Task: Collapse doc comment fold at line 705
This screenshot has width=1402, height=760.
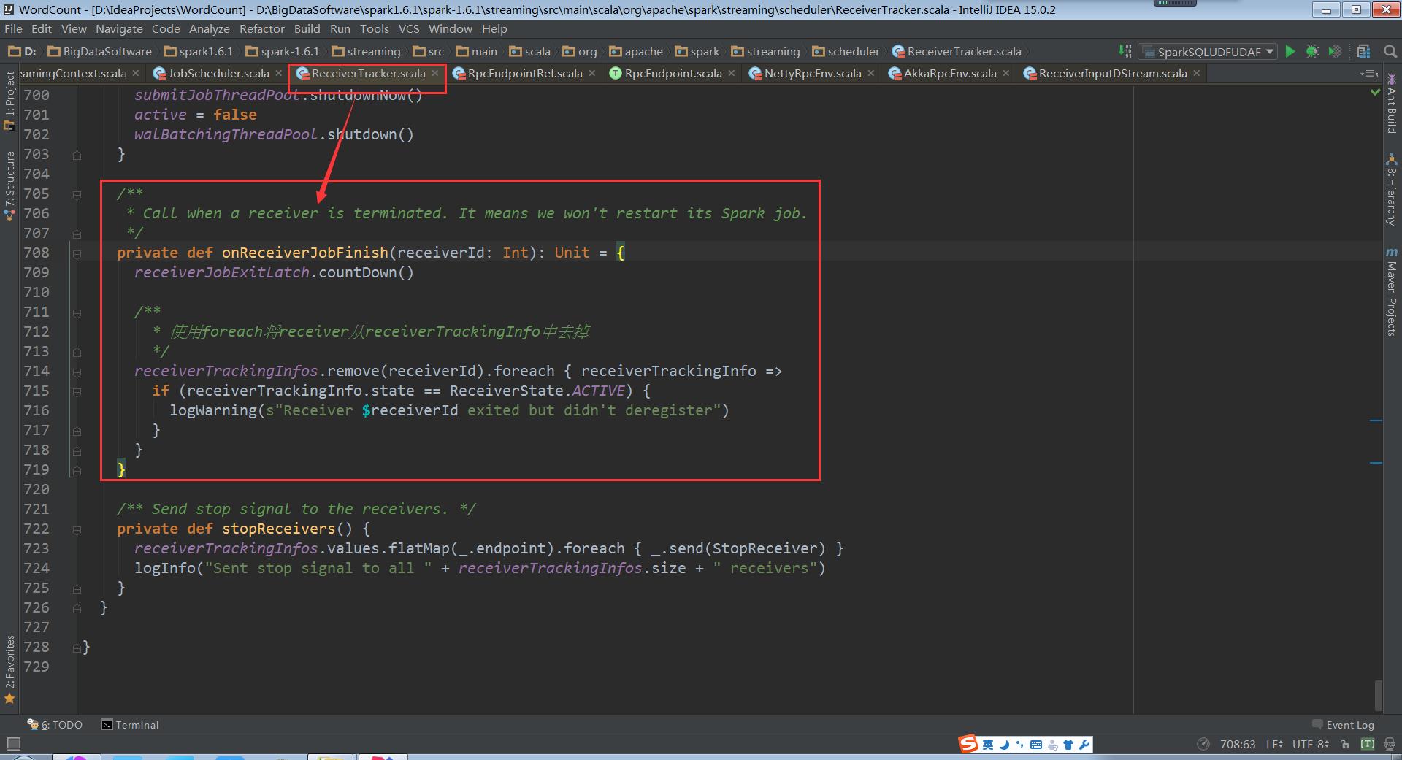Action: click(x=76, y=193)
